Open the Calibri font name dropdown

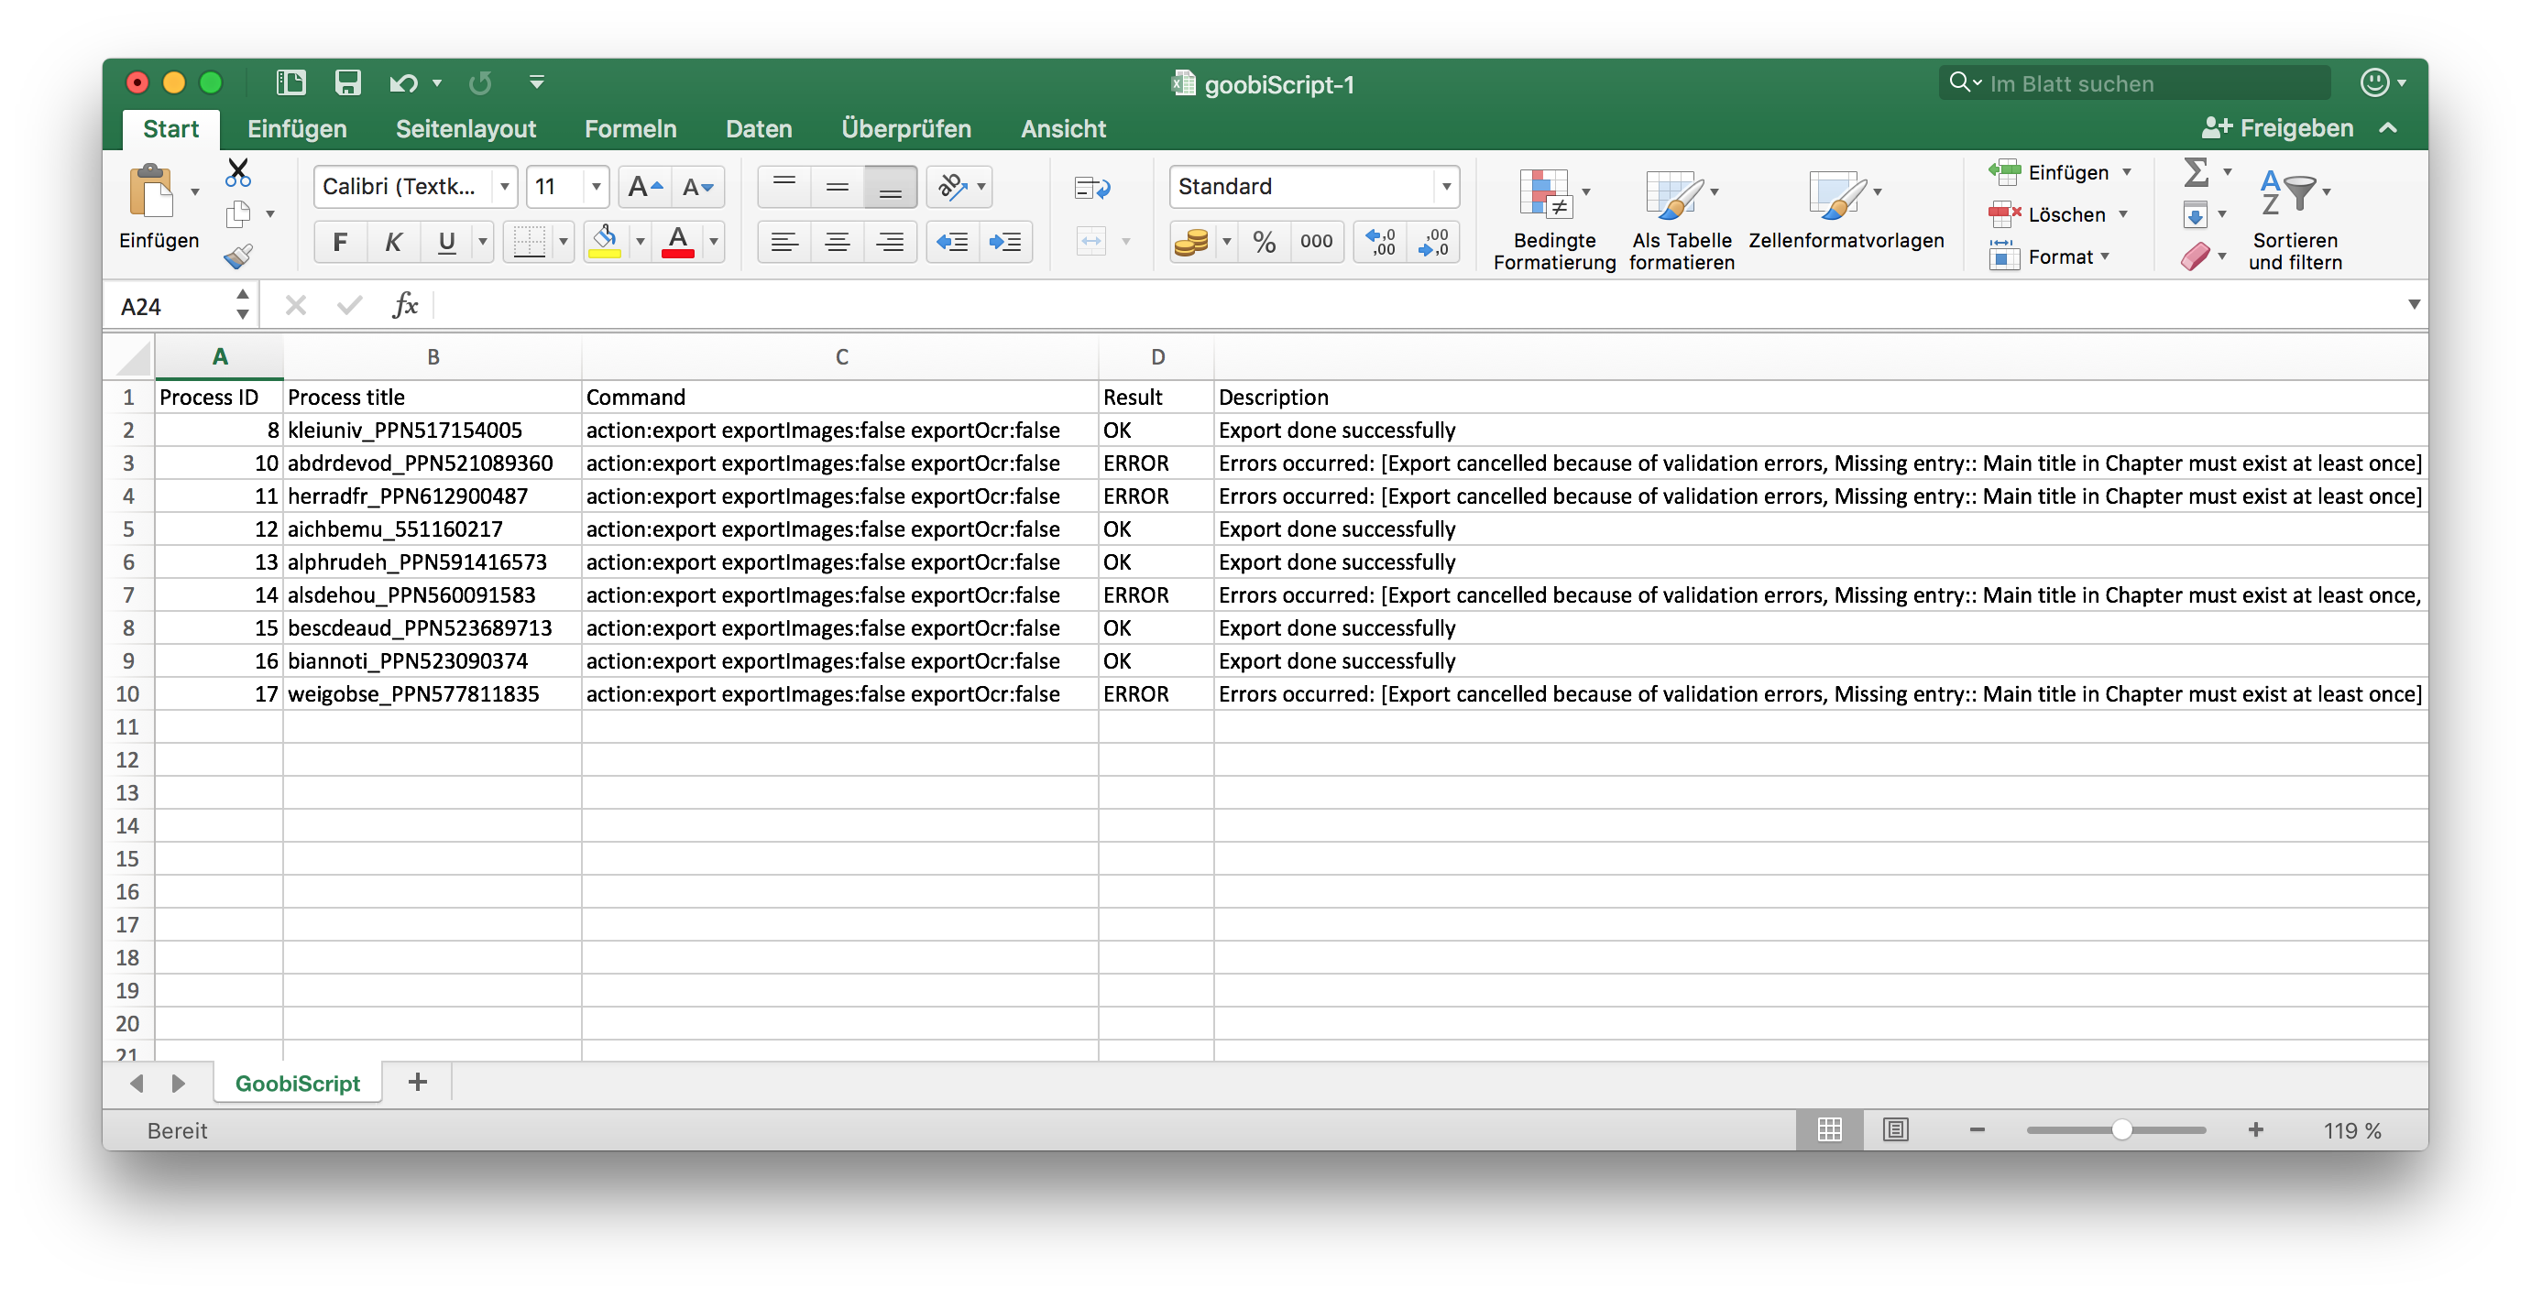(x=504, y=187)
